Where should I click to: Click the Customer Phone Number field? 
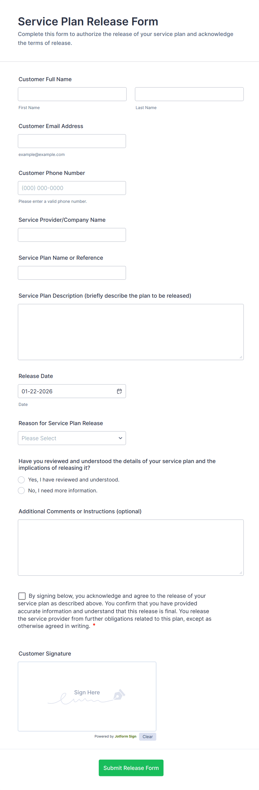72,188
